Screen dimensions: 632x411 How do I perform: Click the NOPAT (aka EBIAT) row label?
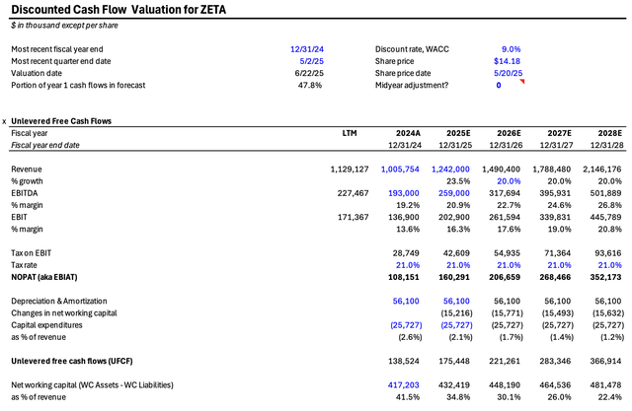point(44,277)
